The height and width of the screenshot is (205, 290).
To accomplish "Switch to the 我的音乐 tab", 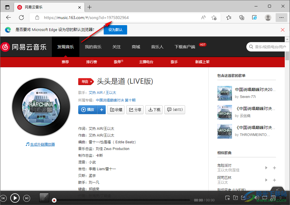I will point(93,47).
